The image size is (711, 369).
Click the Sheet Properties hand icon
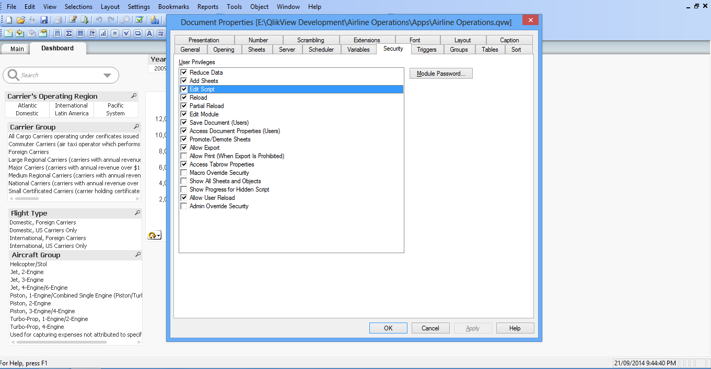pos(43,33)
